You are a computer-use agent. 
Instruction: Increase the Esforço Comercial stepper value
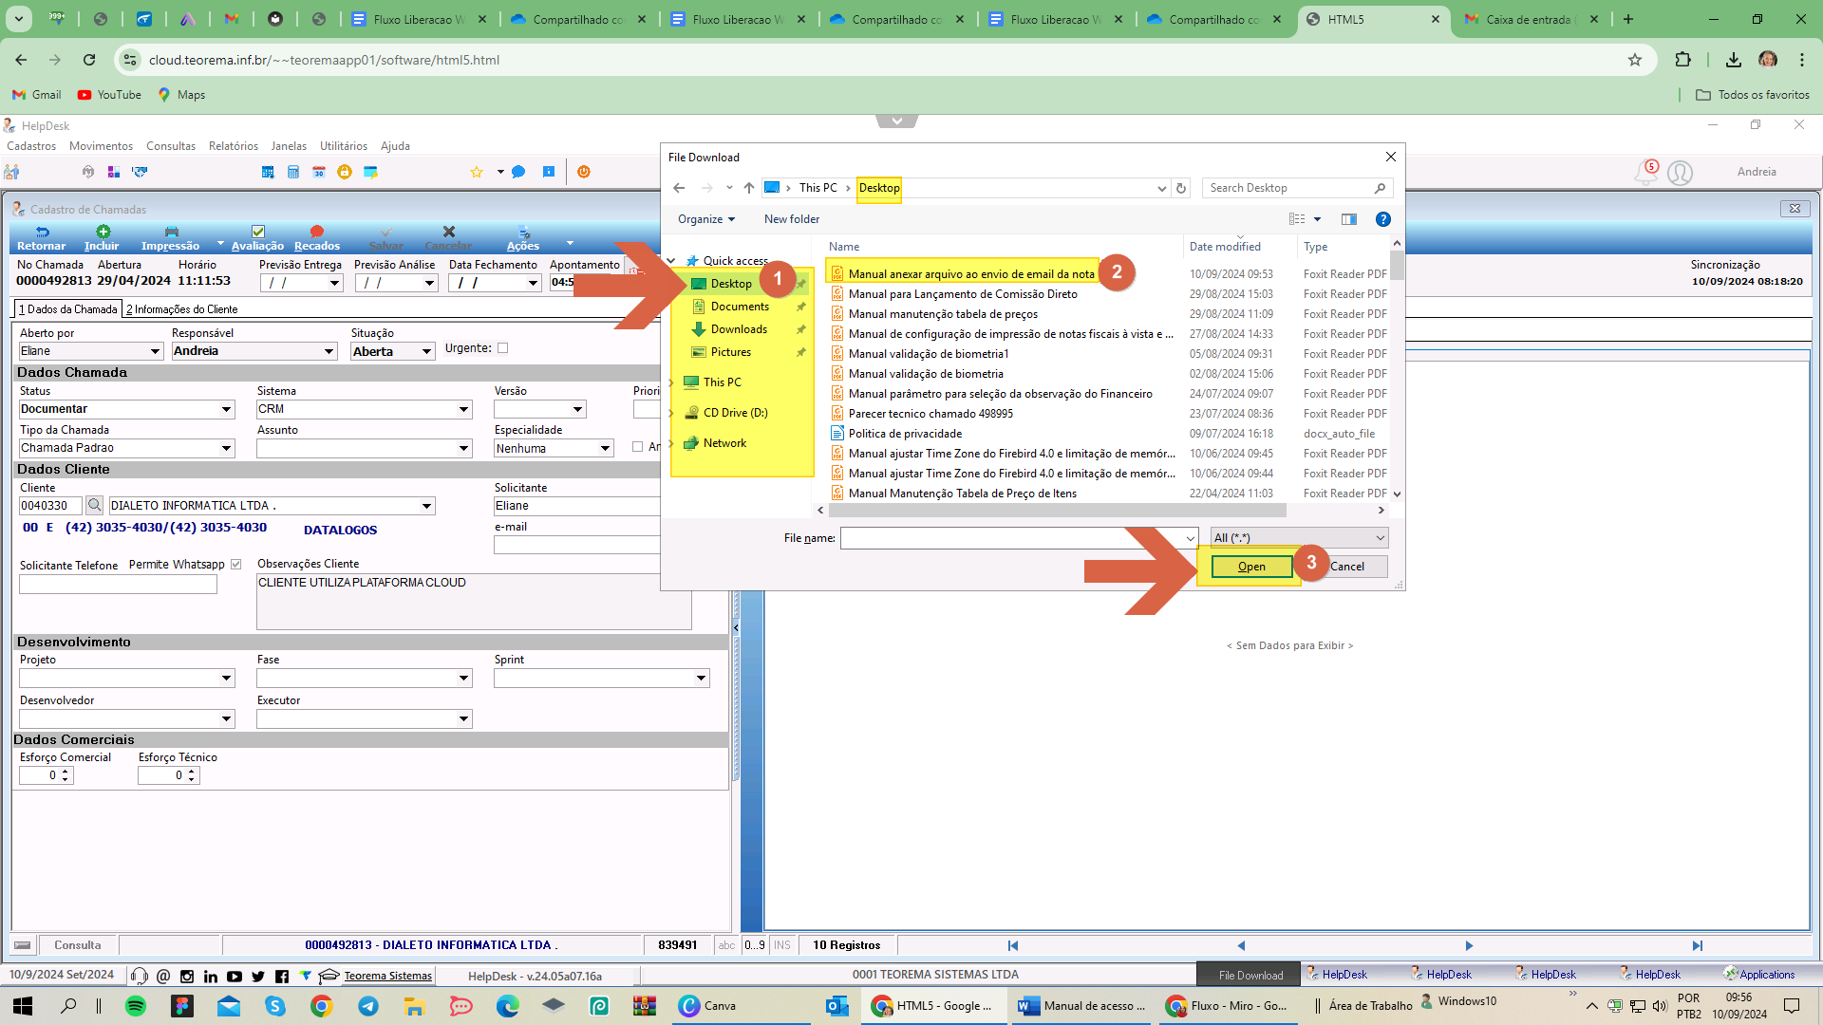point(66,772)
